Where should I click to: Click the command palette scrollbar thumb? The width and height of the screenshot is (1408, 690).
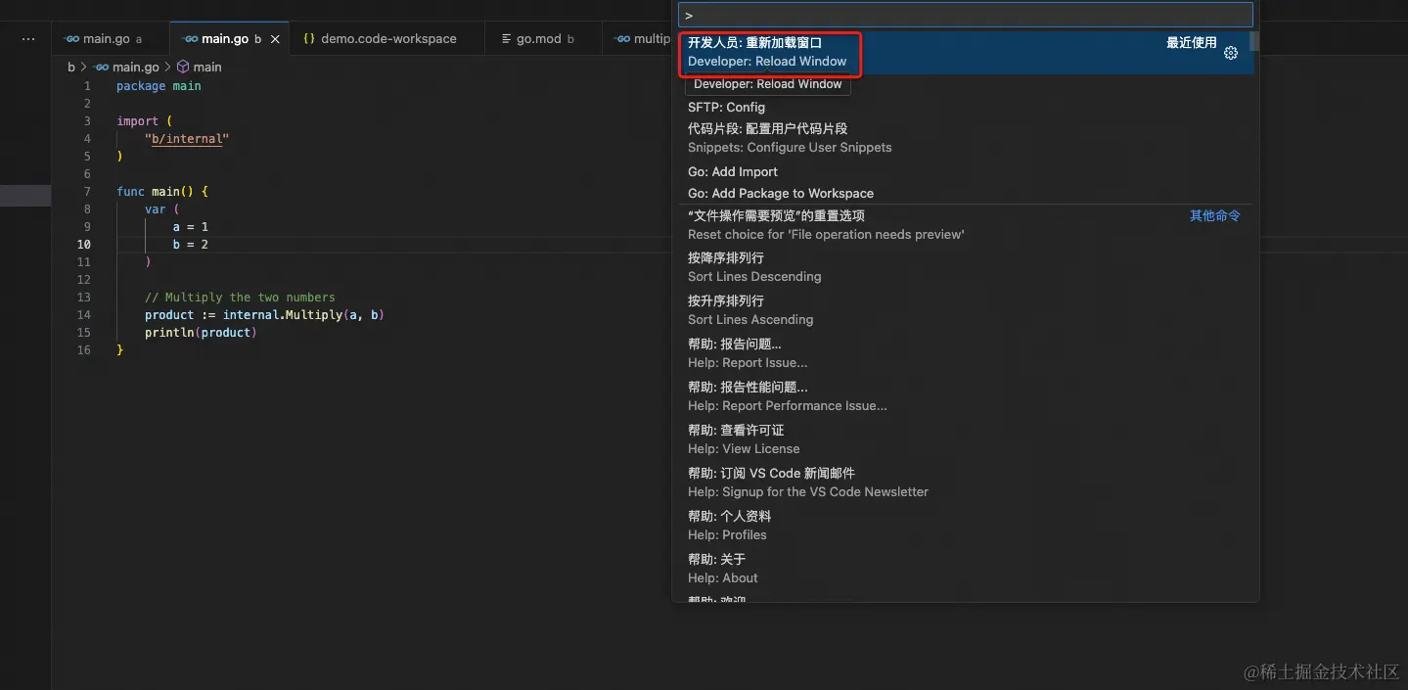click(1254, 41)
